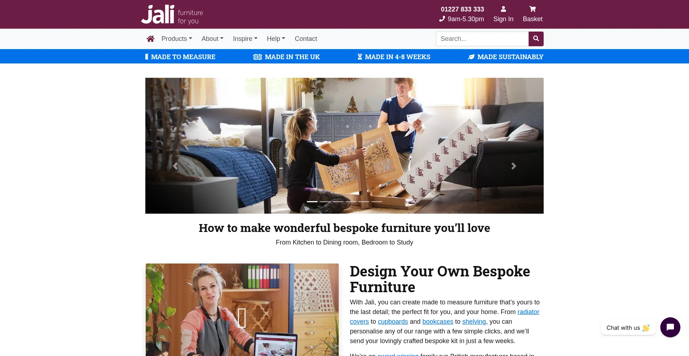Click the Made Sustainably banner item

click(x=506, y=57)
